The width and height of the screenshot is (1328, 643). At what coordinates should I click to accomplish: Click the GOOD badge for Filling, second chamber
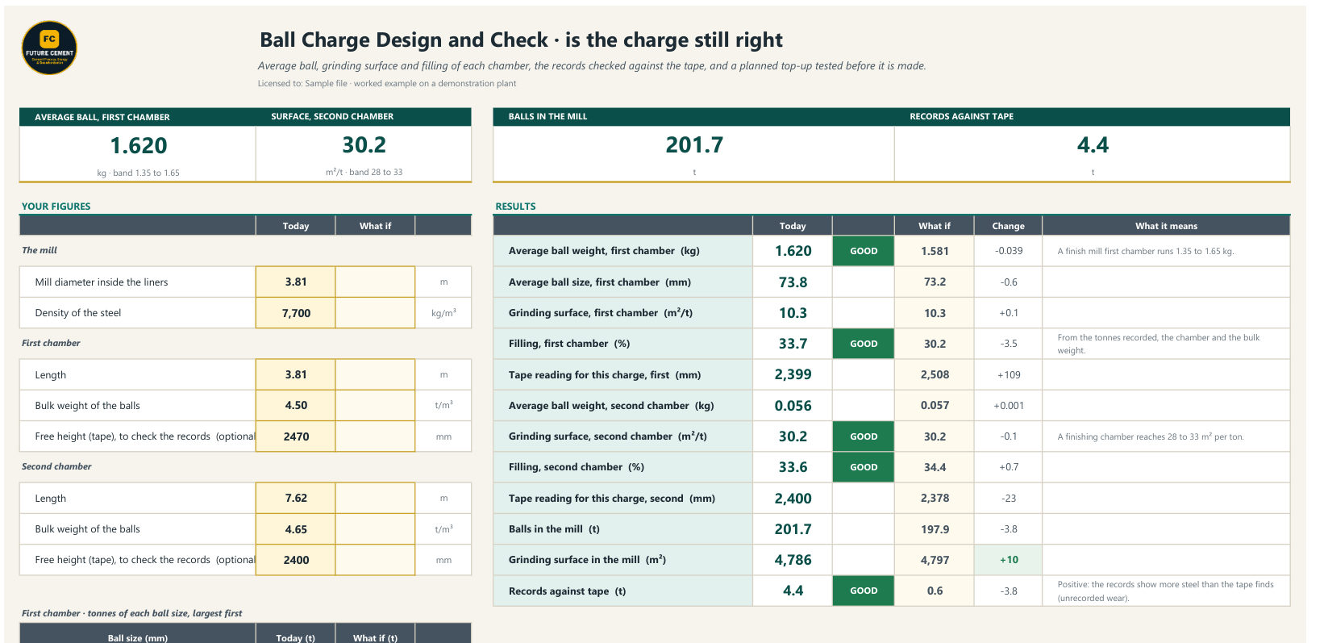pyautogui.click(x=863, y=467)
